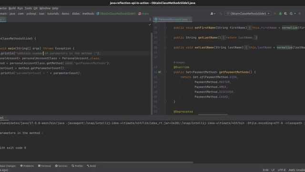The image size is (305, 172).
Task: Click the 9:44 caret position indicator
Action: 265,170
